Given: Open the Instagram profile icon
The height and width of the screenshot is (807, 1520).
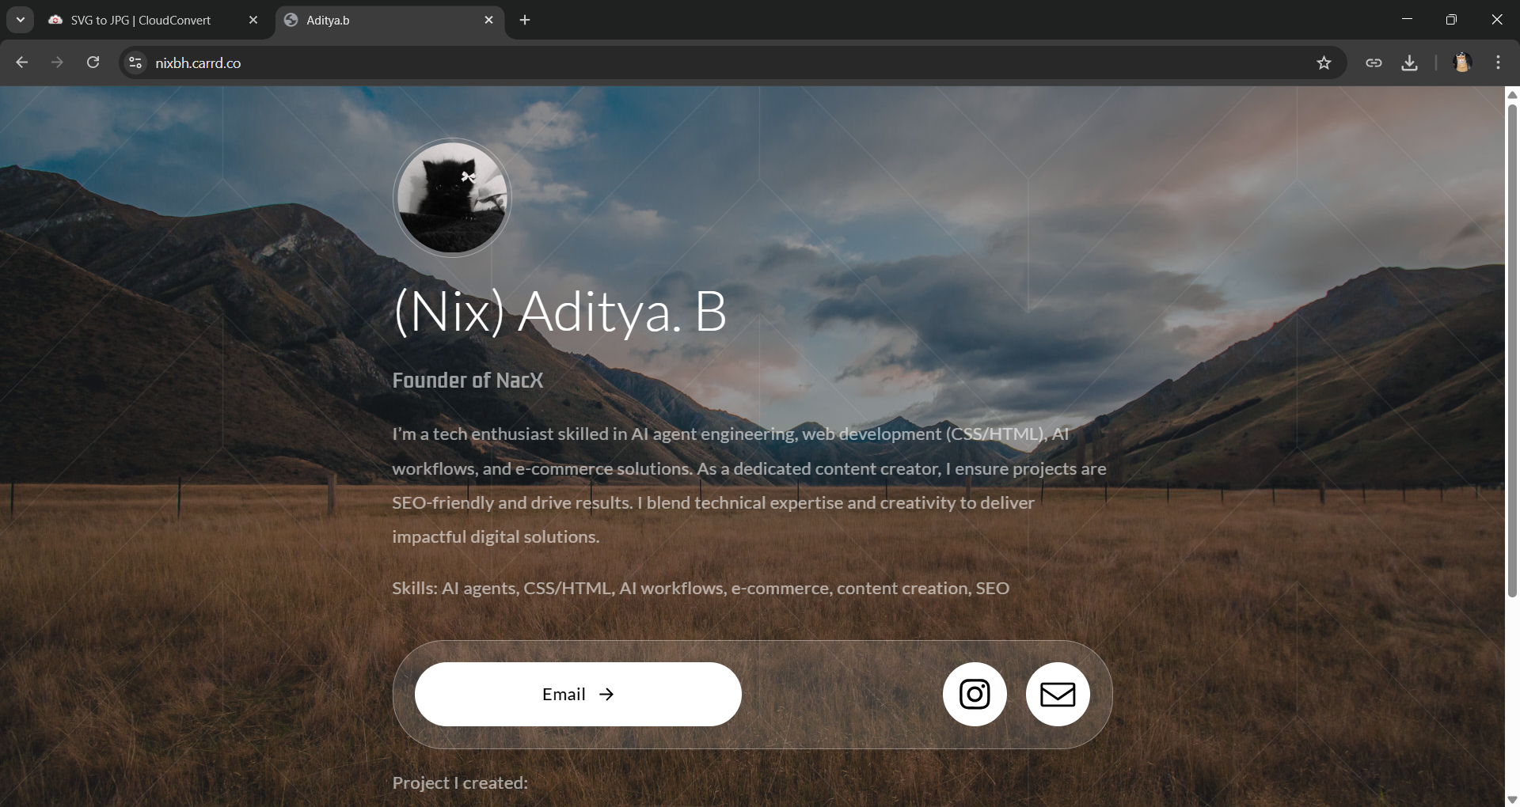Looking at the screenshot, I should pyautogui.click(x=975, y=694).
